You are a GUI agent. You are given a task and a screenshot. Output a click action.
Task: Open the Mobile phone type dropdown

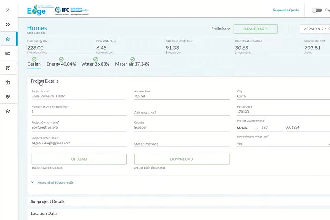tap(248, 128)
